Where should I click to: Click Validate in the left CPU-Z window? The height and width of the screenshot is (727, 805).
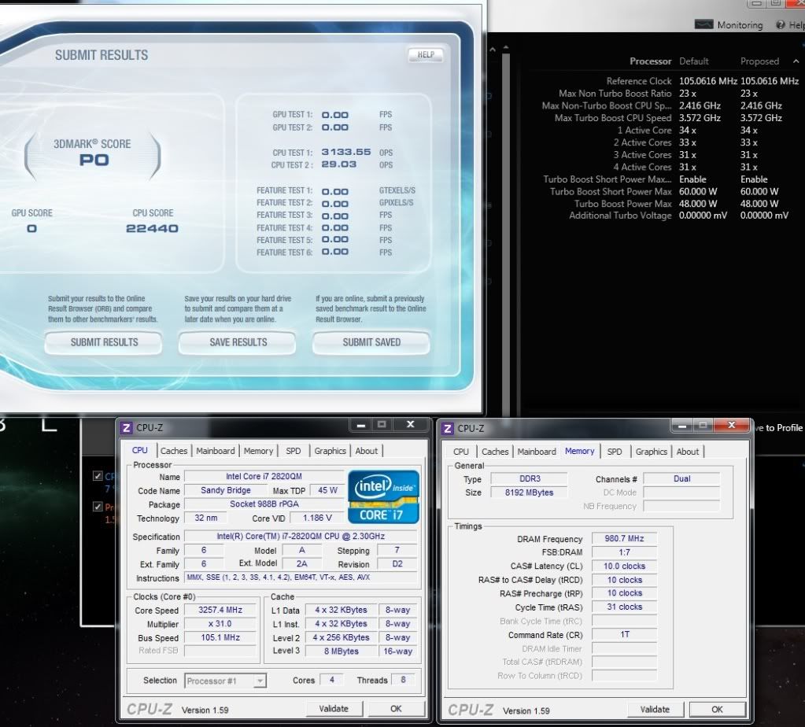334,709
